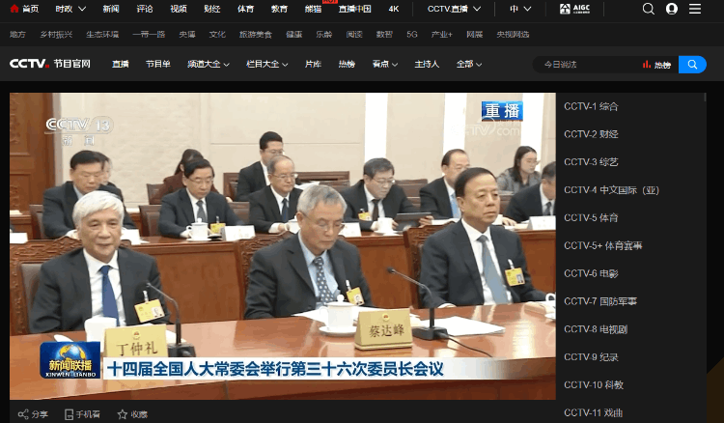Open the 新闻 menu item

coord(111,9)
